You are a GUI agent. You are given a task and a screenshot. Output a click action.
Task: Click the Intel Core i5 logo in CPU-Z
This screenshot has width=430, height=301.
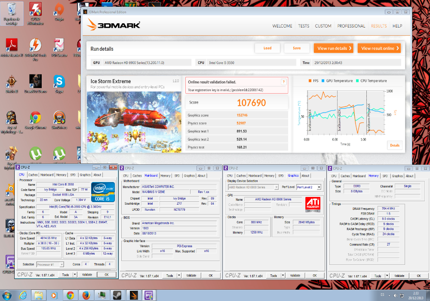coord(103,192)
